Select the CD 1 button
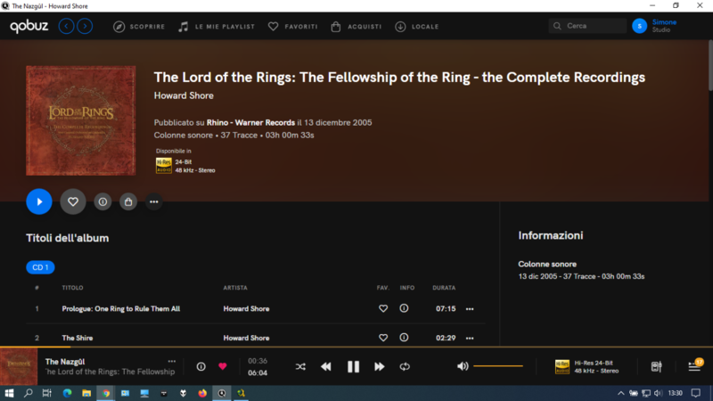713x401 pixels. (40, 267)
